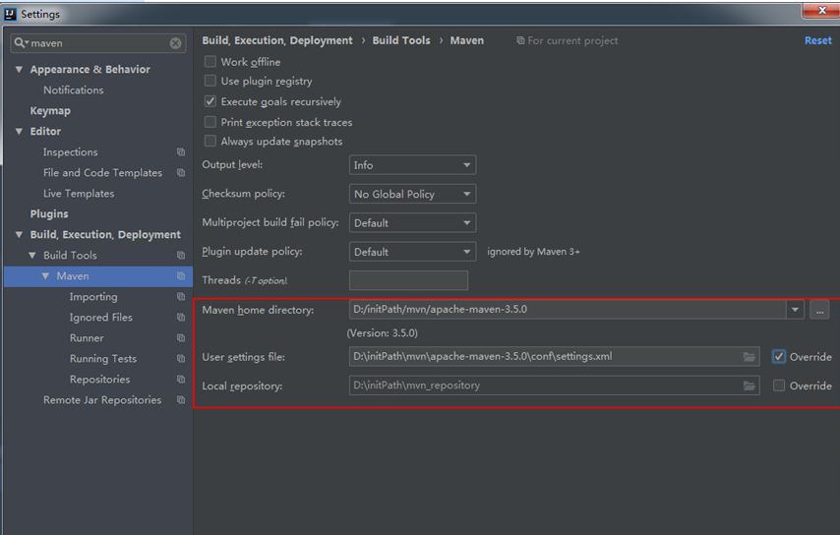The image size is (840, 535).
Task: Enable Work offline checkbox
Action: (210, 62)
